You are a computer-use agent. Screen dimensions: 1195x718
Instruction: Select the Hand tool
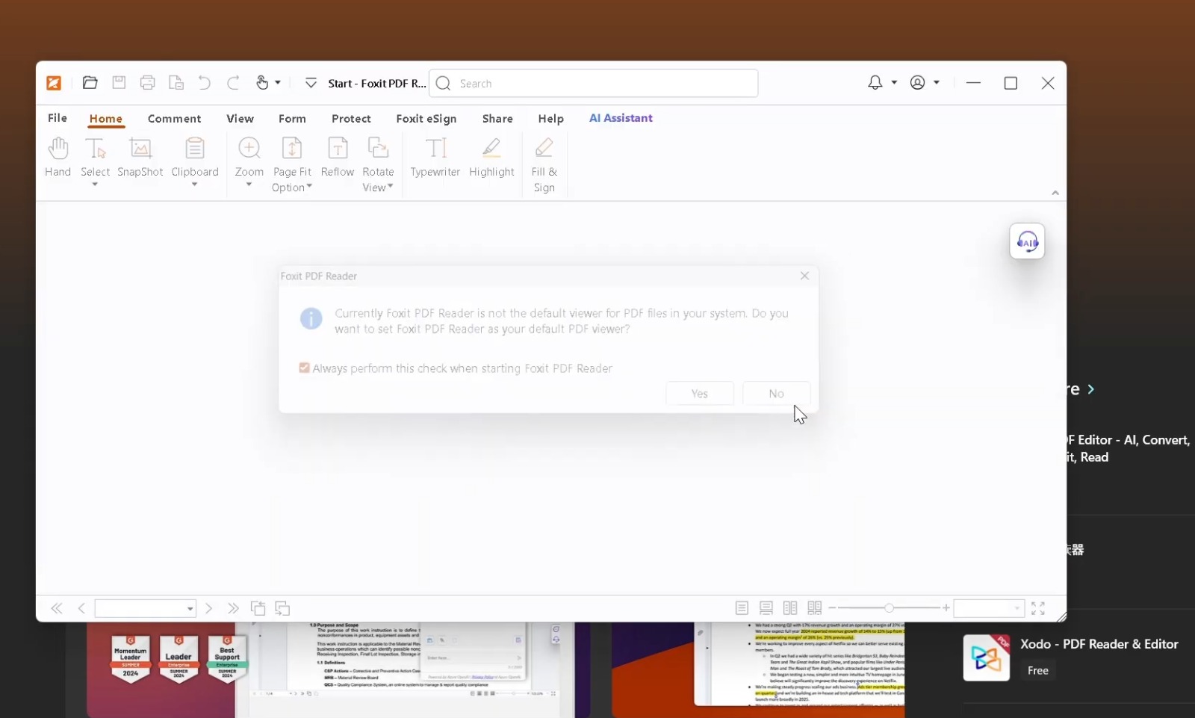point(58,157)
